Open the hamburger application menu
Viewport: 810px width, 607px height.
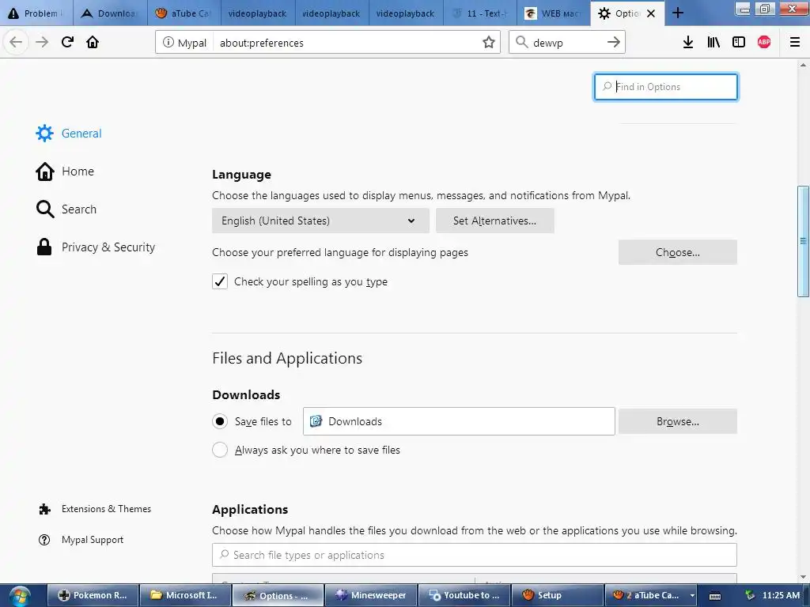pyautogui.click(x=795, y=43)
